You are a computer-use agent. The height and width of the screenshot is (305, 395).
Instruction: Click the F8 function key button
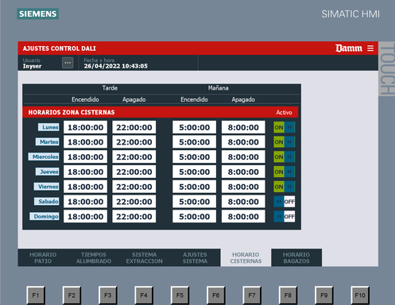pyautogui.click(x=288, y=295)
